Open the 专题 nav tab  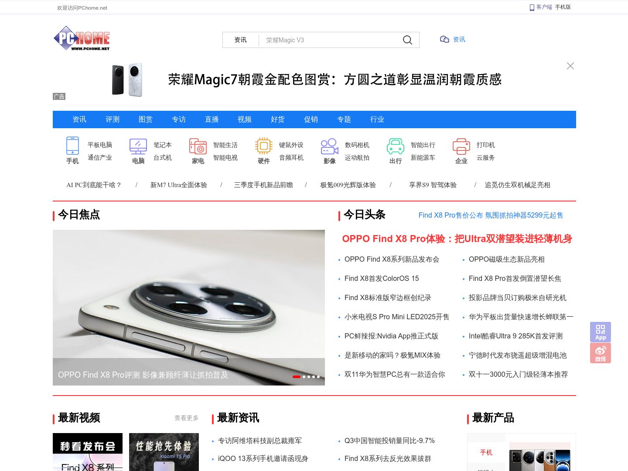point(344,119)
